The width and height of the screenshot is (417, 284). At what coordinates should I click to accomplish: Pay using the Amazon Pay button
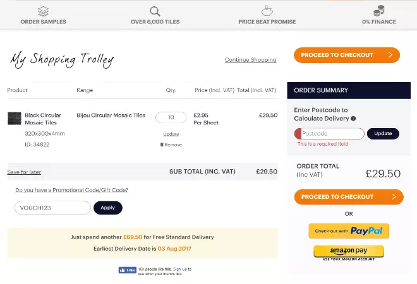point(349,251)
